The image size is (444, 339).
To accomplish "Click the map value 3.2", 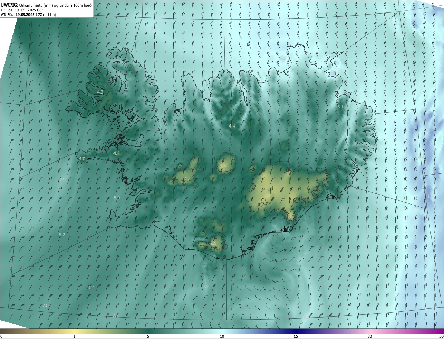I will point(187,179).
